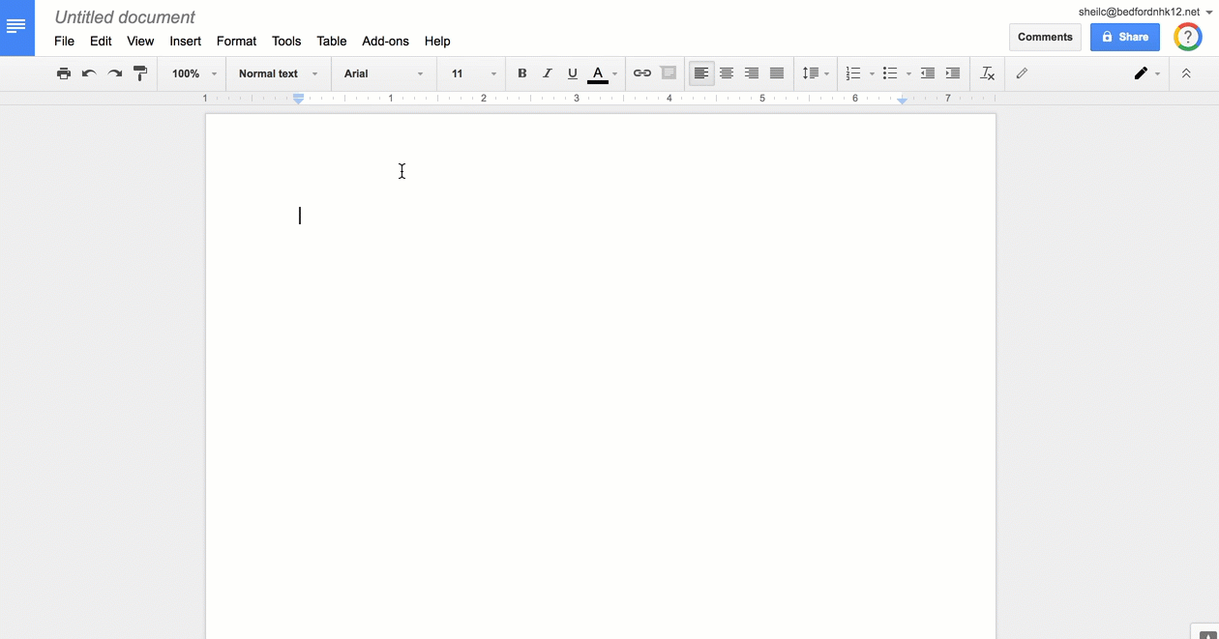The width and height of the screenshot is (1219, 639).
Task: Open the Format menu
Action: 236,42
